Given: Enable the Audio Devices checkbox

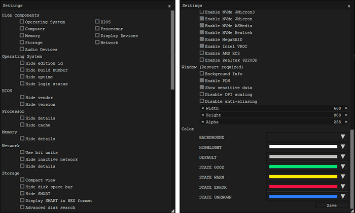Looking at the screenshot, I should point(22,49).
